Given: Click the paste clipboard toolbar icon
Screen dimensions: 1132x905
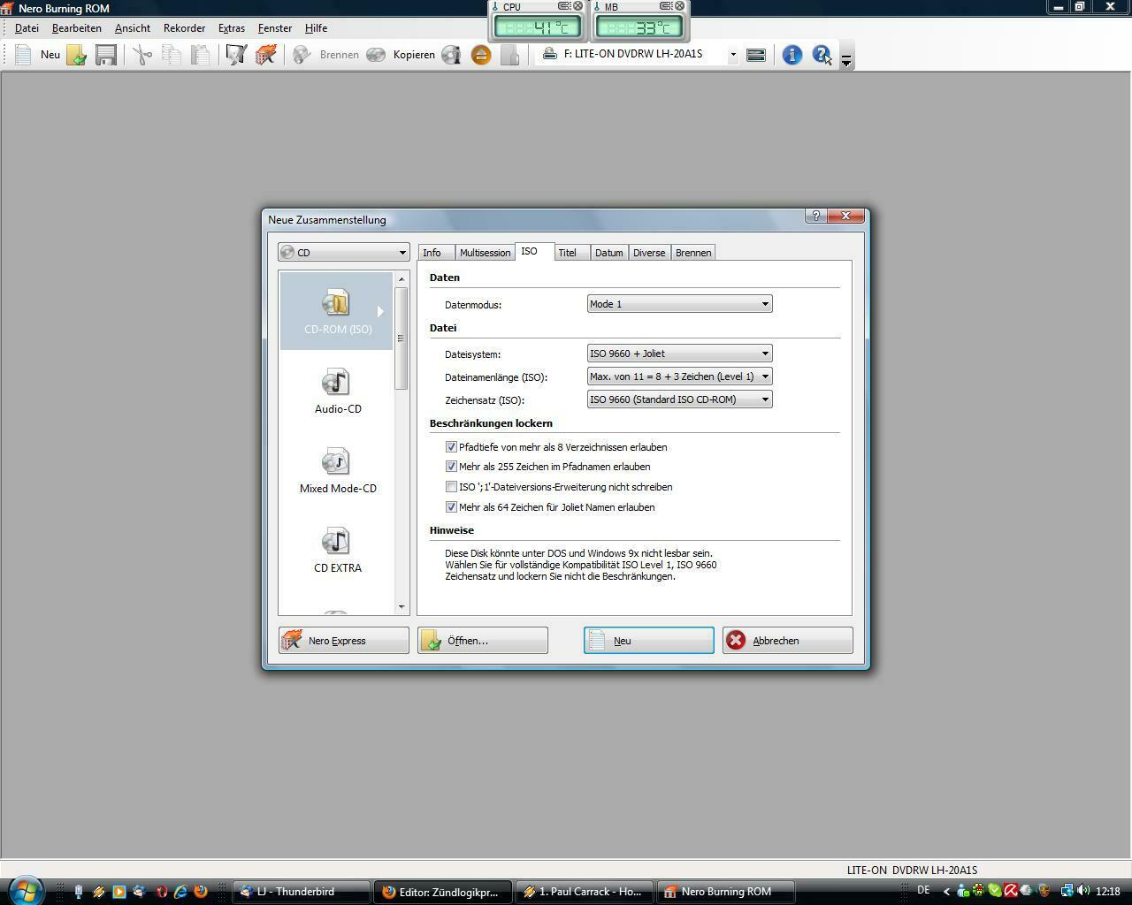Looking at the screenshot, I should coord(201,55).
